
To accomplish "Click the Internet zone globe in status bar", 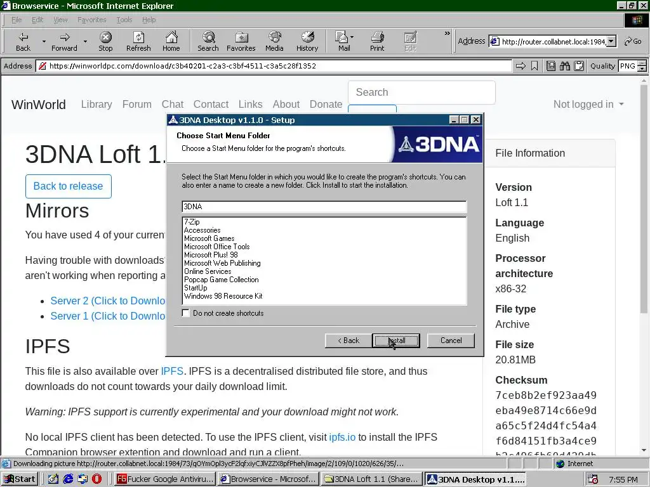I will point(560,464).
